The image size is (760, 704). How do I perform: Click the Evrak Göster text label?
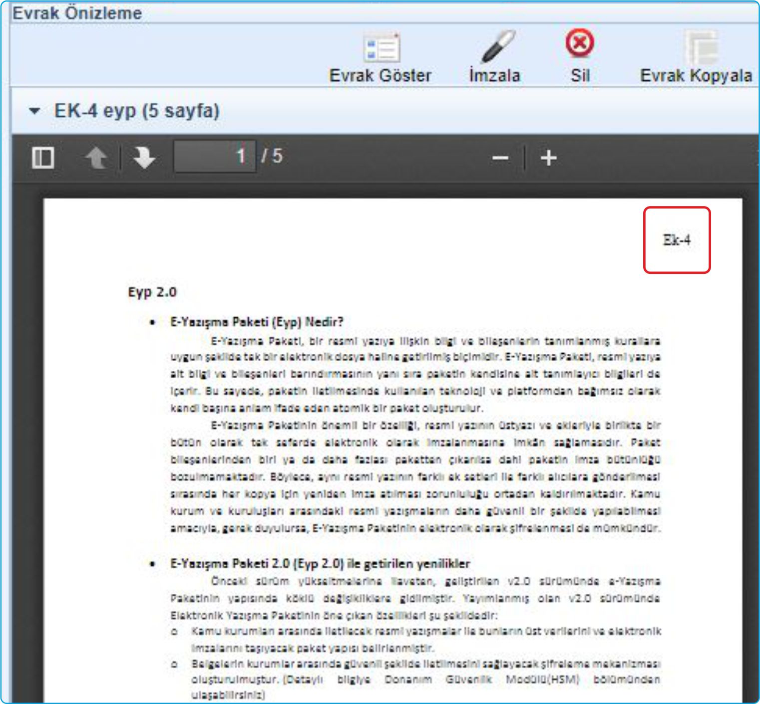point(380,76)
